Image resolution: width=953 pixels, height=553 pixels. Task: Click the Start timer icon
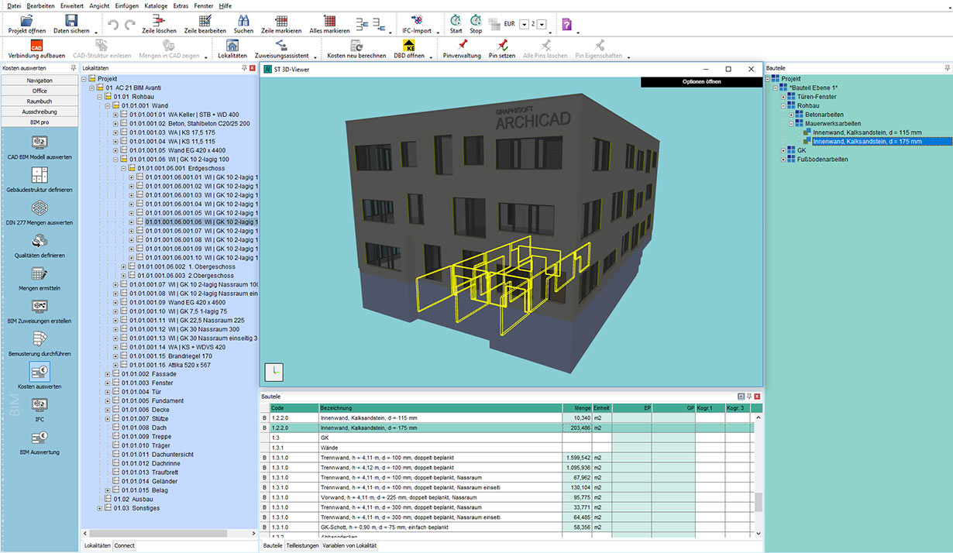tap(456, 21)
